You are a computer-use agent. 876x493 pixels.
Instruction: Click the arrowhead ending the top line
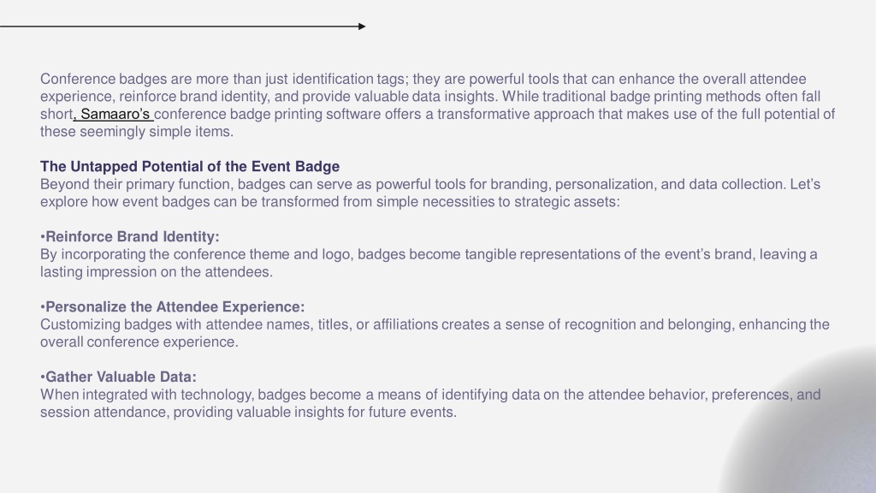(x=362, y=27)
